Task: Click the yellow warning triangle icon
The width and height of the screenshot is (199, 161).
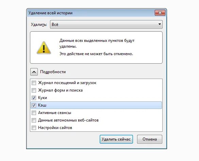Action: point(44,48)
